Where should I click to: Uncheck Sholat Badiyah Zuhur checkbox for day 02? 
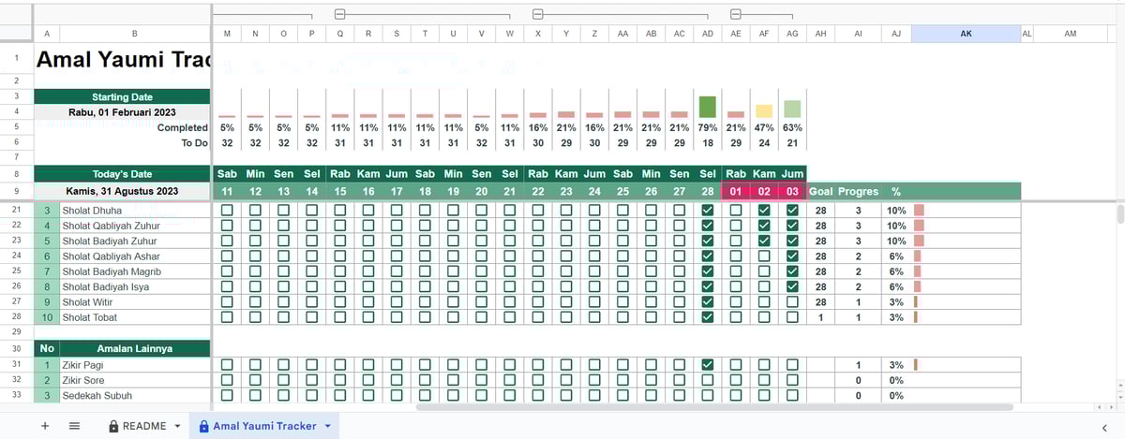coord(764,241)
